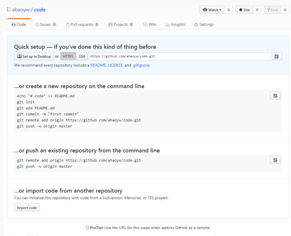
Task: Go to the Projects tab
Action: coord(121,25)
